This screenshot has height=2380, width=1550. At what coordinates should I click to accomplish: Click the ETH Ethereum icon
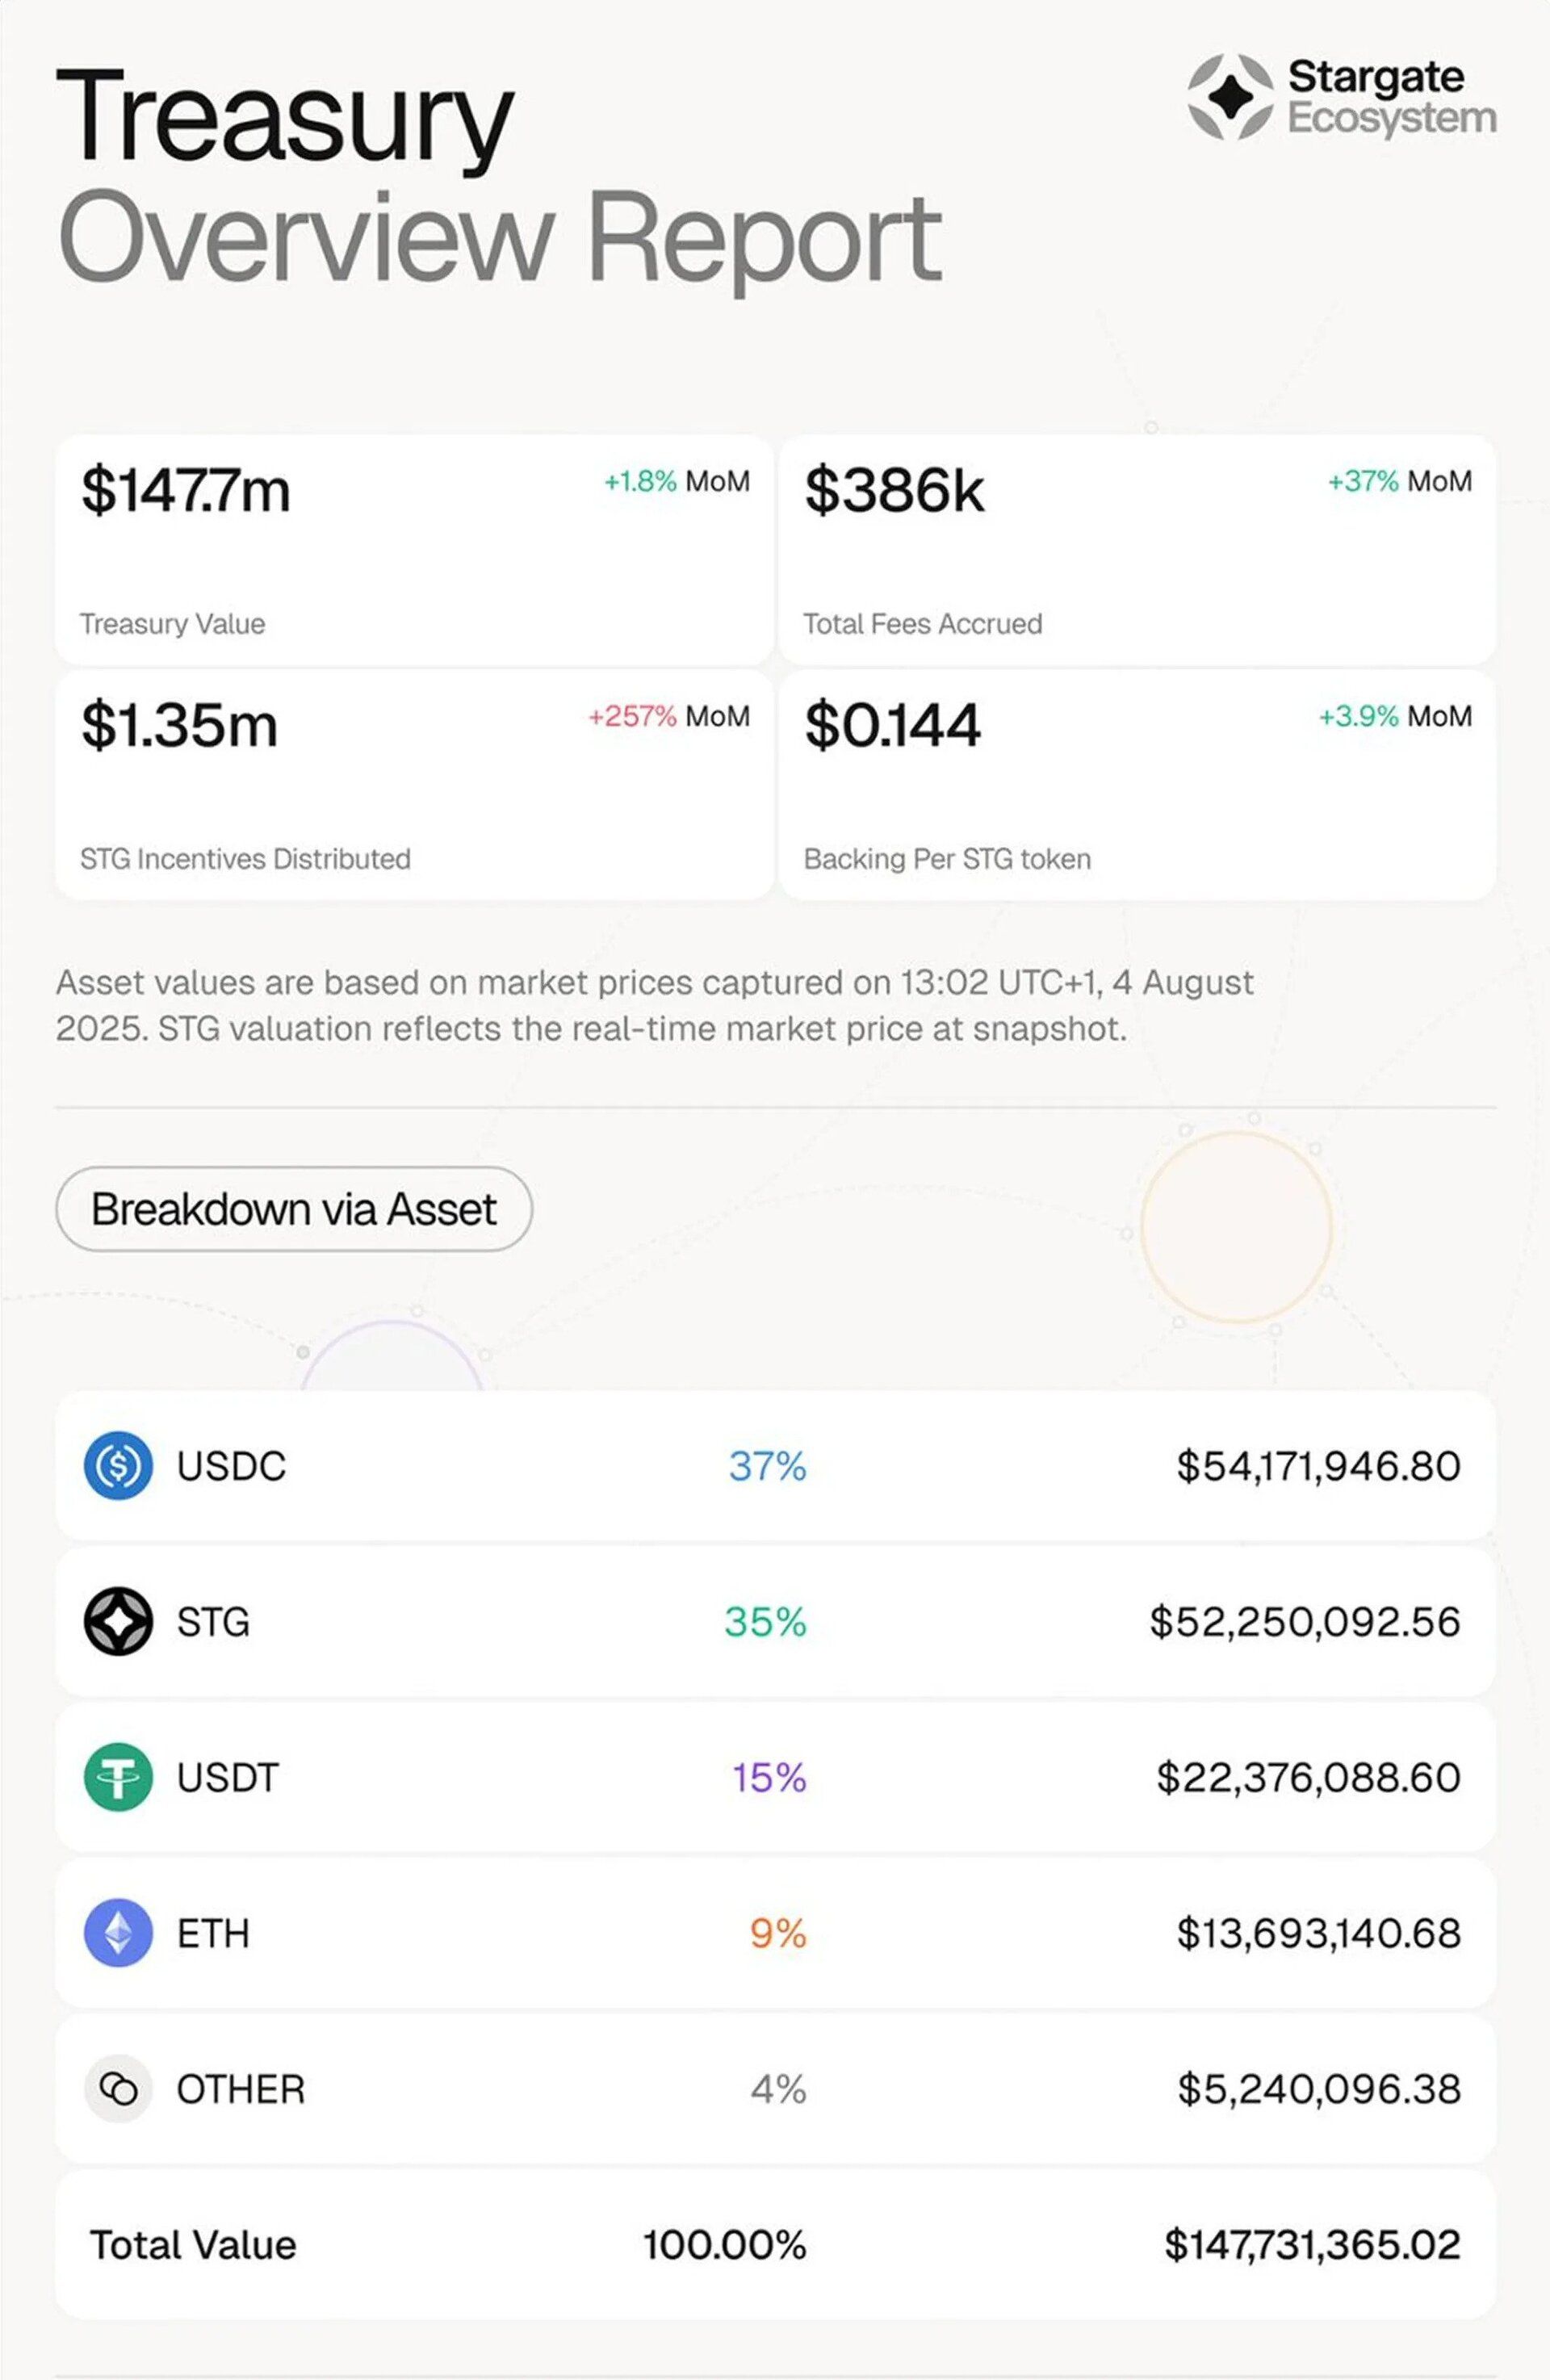[x=118, y=1933]
